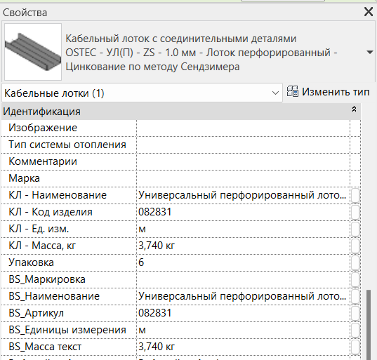
Task: Click Упаковка value 6
Action: pos(141,262)
